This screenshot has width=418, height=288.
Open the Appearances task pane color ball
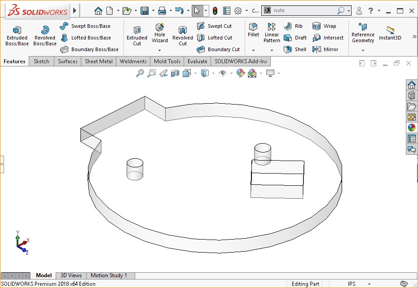click(412, 127)
